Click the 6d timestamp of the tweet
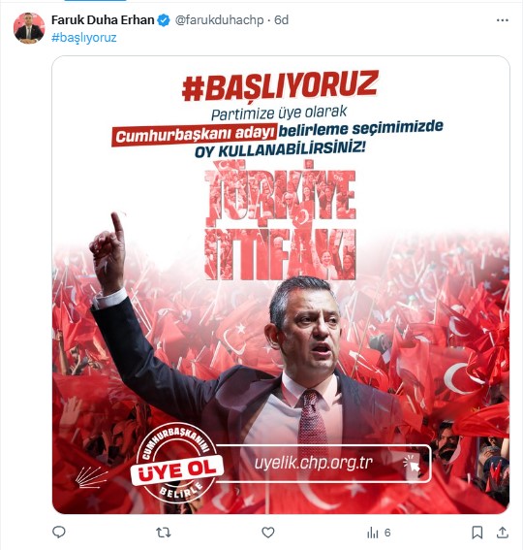Screen dimensions: 523x550 [x=281, y=20]
